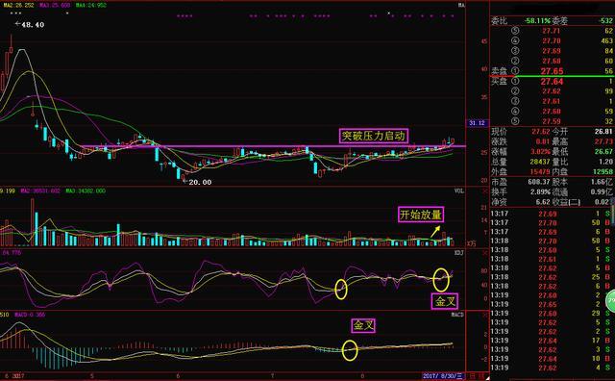Viewport: 615px width, 381px height.
Task: Click the circled 1 sell order level icon
Action: (515, 70)
